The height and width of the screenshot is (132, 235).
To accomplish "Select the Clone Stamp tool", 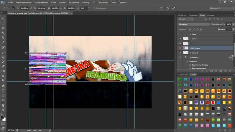I will click(3, 57).
